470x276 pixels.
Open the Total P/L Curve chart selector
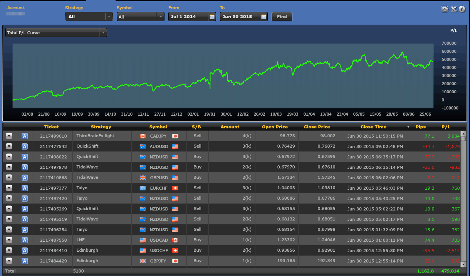pyautogui.click(x=56, y=33)
